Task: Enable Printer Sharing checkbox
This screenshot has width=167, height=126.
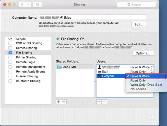Action: pos(10,57)
